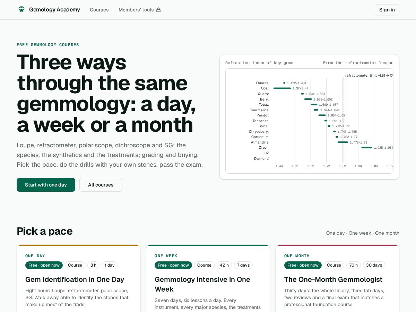Viewport: 416px width, 312px height.
Task: Click the 7 days tag
Action: (x=243, y=265)
